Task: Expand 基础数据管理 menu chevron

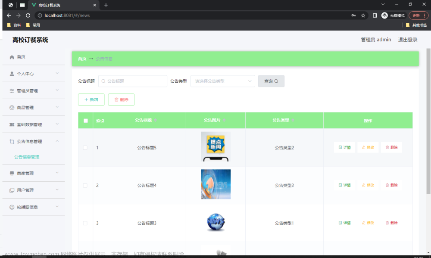Action: point(57,124)
